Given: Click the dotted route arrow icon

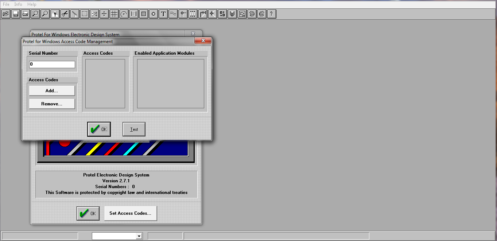Looking at the screenshot, I should click(x=202, y=14).
